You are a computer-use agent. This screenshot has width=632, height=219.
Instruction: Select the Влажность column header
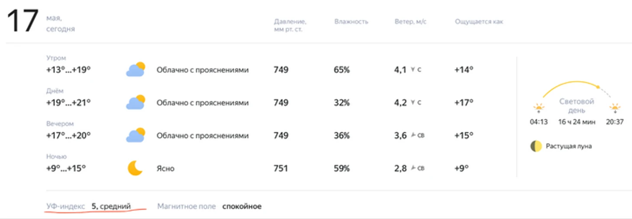coord(351,22)
